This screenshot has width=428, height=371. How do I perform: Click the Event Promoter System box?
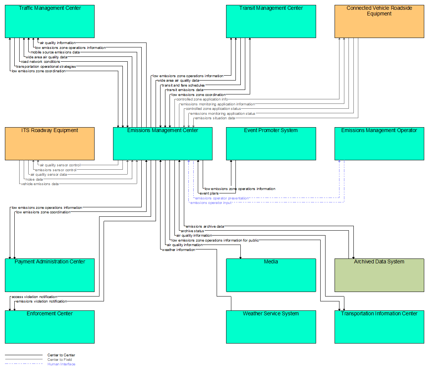click(x=271, y=144)
